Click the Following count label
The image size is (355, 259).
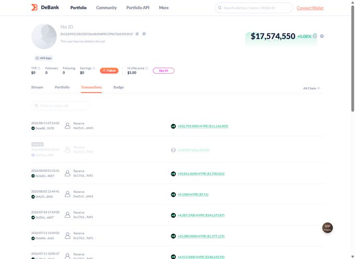pos(69,68)
